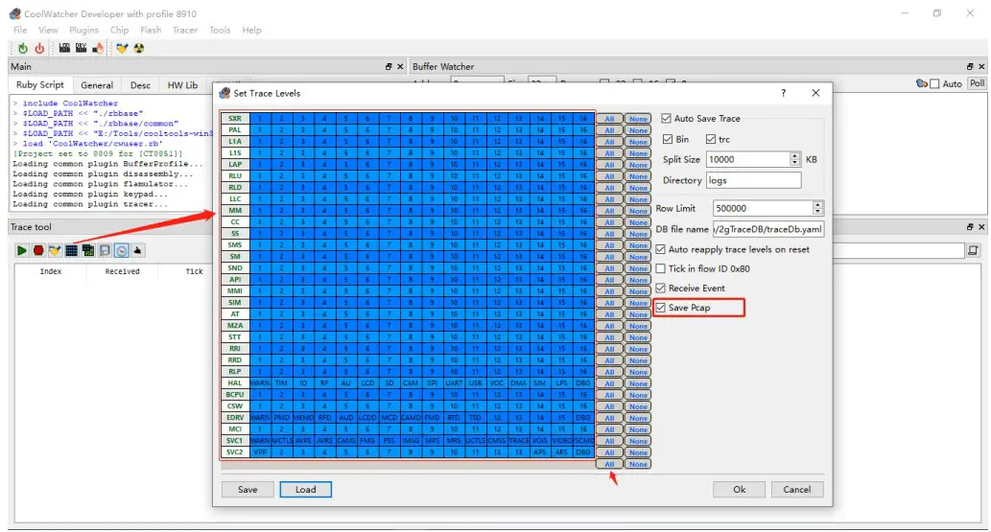Click All button for the MM row
The image size is (991, 532).
coord(609,210)
